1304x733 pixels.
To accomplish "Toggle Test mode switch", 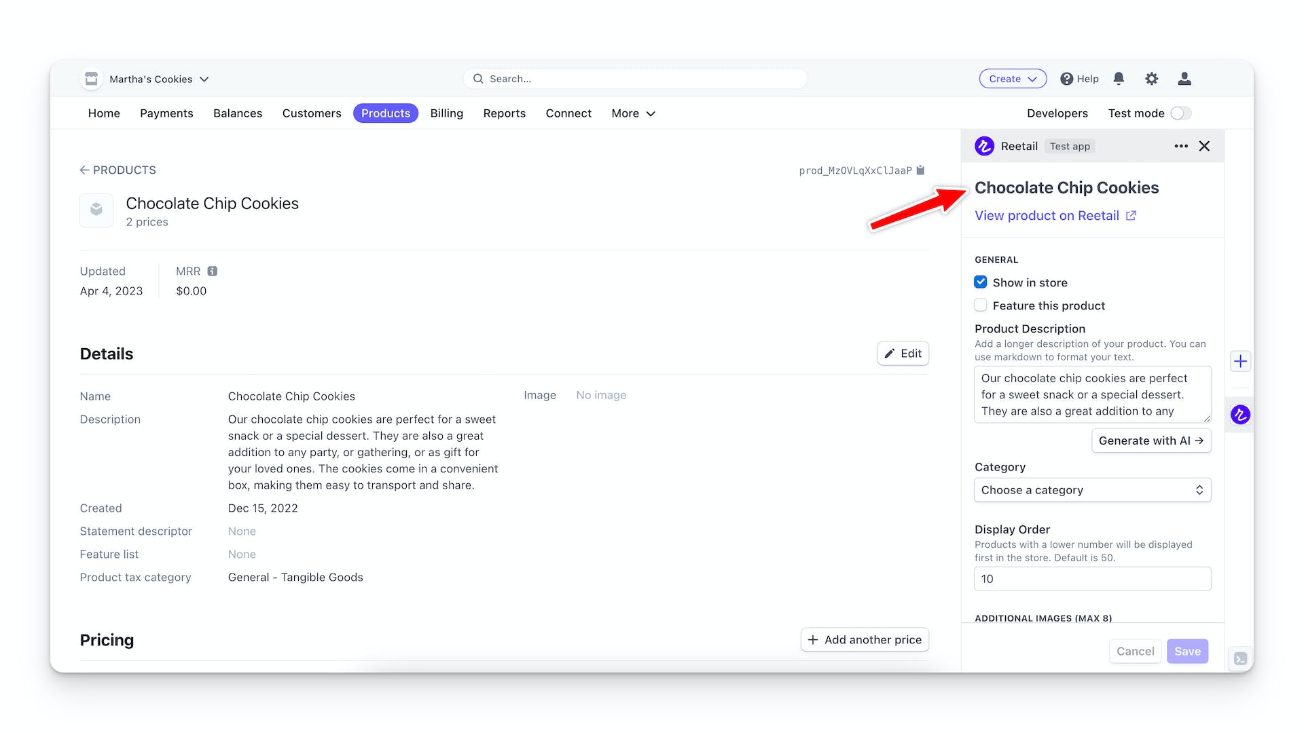I will (1181, 113).
